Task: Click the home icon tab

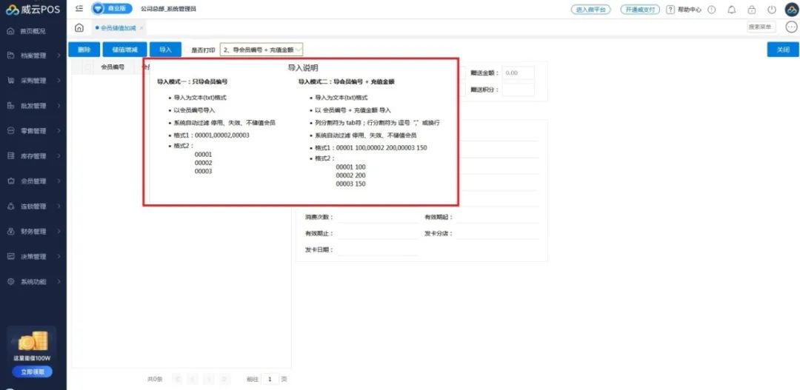Action: (x=79, y=27)
